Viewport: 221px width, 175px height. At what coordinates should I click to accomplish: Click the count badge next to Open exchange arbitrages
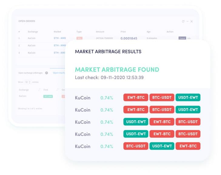46,73
